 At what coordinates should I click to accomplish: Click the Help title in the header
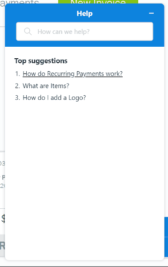pos(84,13)
